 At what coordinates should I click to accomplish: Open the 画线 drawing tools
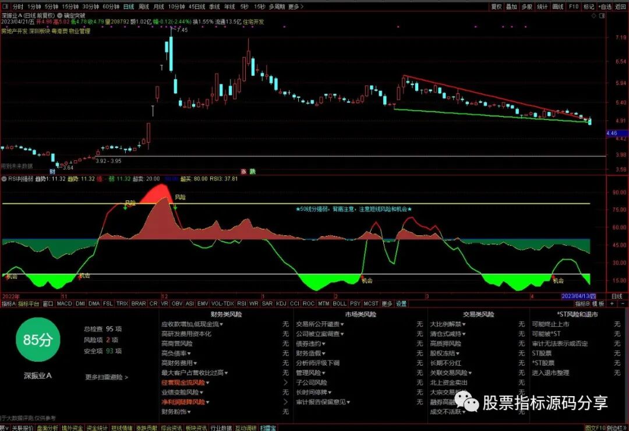pos(558,6)
